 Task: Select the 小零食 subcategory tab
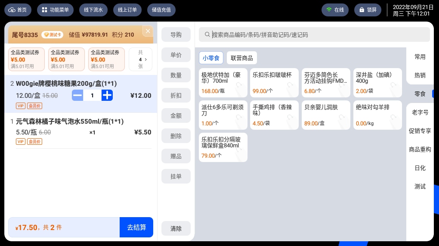point(211,58)
